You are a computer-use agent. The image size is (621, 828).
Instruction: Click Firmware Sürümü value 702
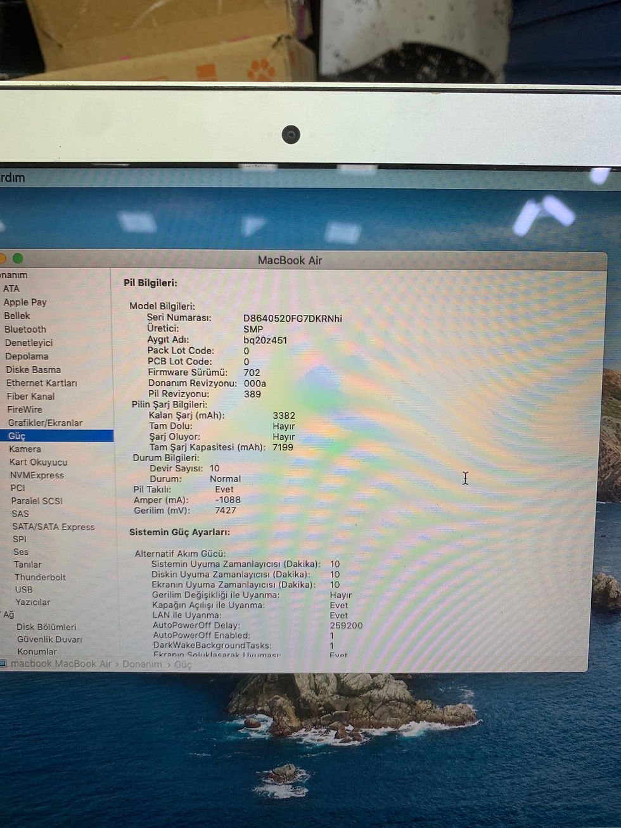click(252, 373)
